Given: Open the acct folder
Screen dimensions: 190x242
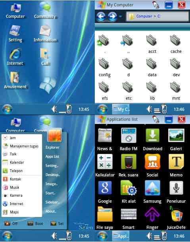Looking at the screenshot, I should pyautogui.click(x=152, y=44).
